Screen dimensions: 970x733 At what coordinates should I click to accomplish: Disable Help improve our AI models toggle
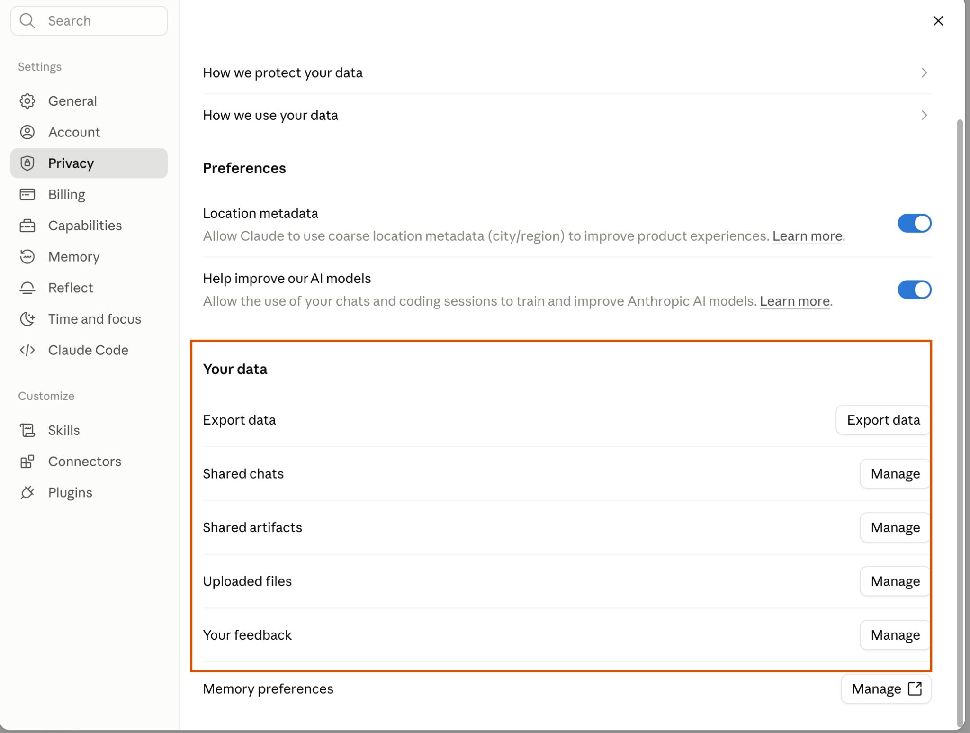pyautogui.click(x=915, y=290)
